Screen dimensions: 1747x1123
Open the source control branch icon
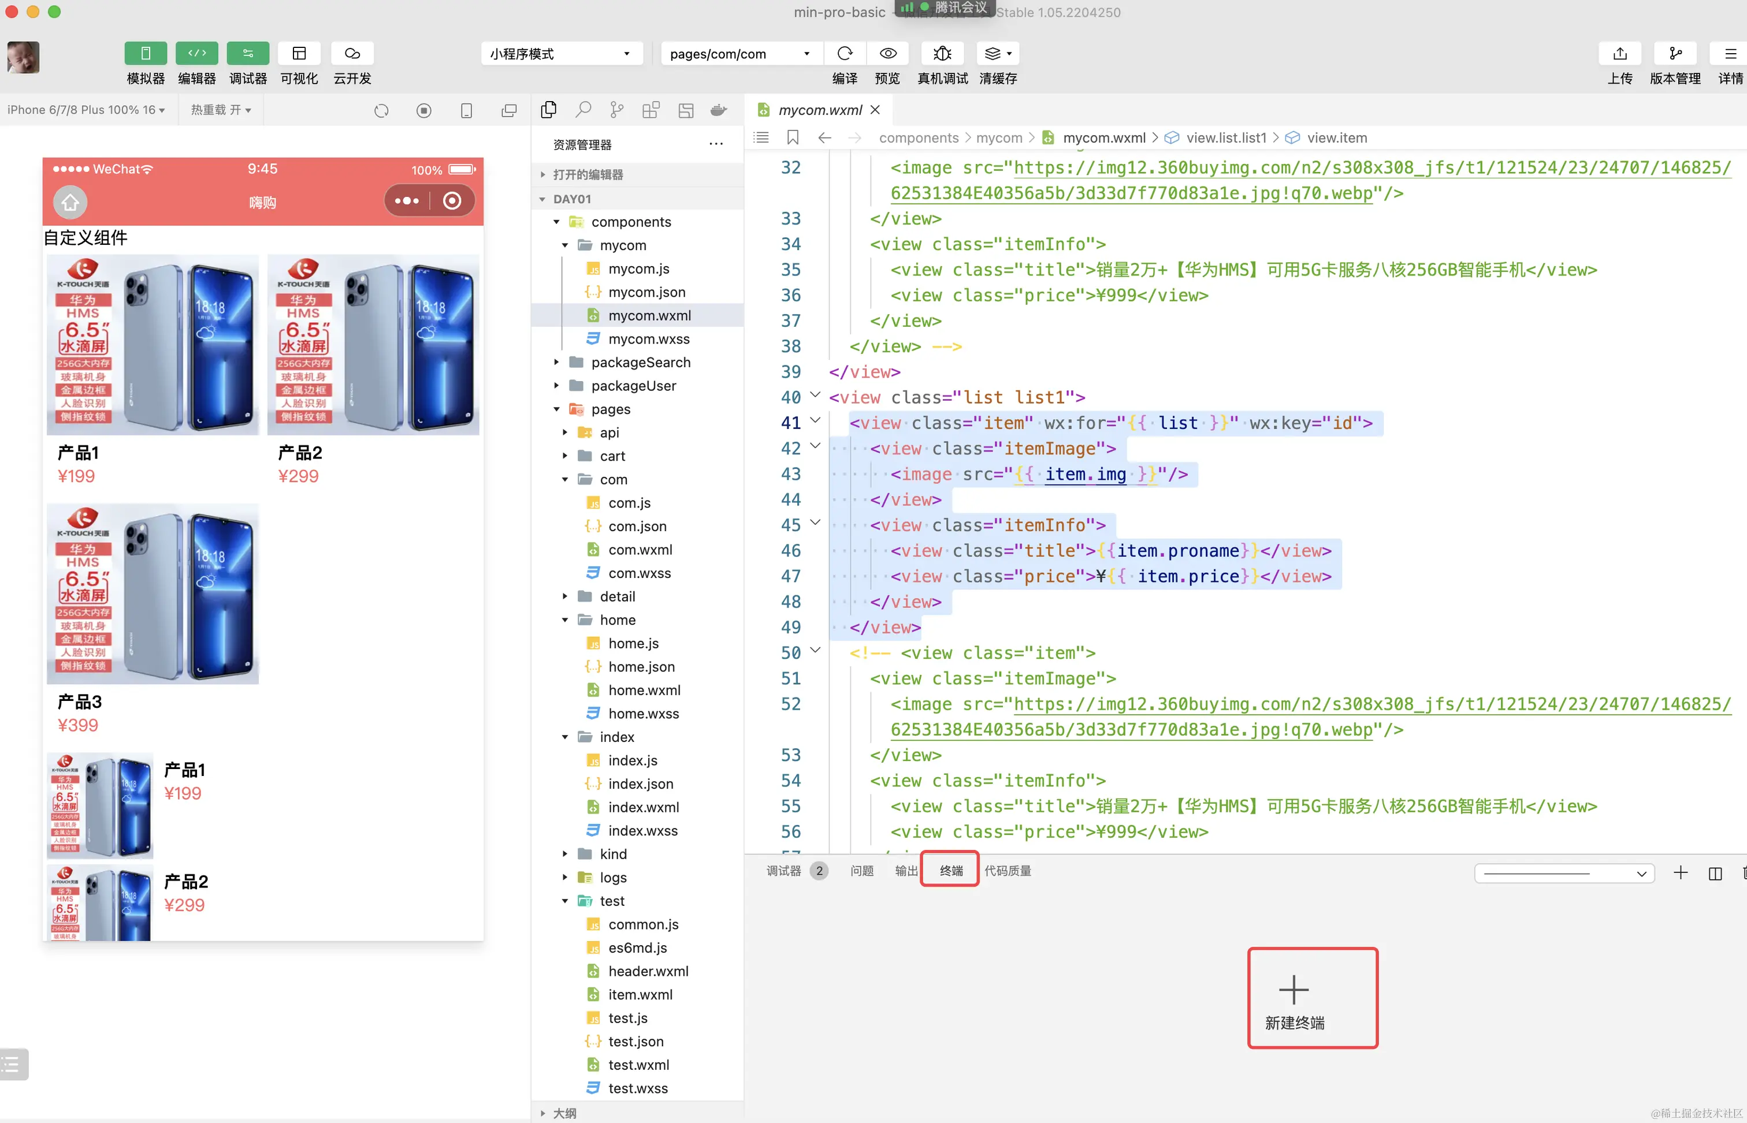[x=616, y=110]
